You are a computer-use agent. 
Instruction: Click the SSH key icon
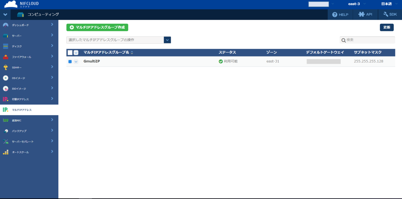tap(6, 67)
